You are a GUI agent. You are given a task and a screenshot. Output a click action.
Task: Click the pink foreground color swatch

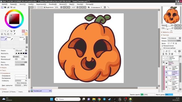23,31
